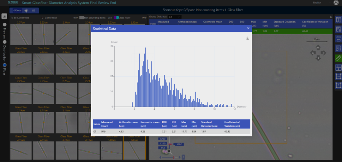Expand the Group Distance dropdown
Viewport: 342px width, 162px height.
[x=175, y=17]
